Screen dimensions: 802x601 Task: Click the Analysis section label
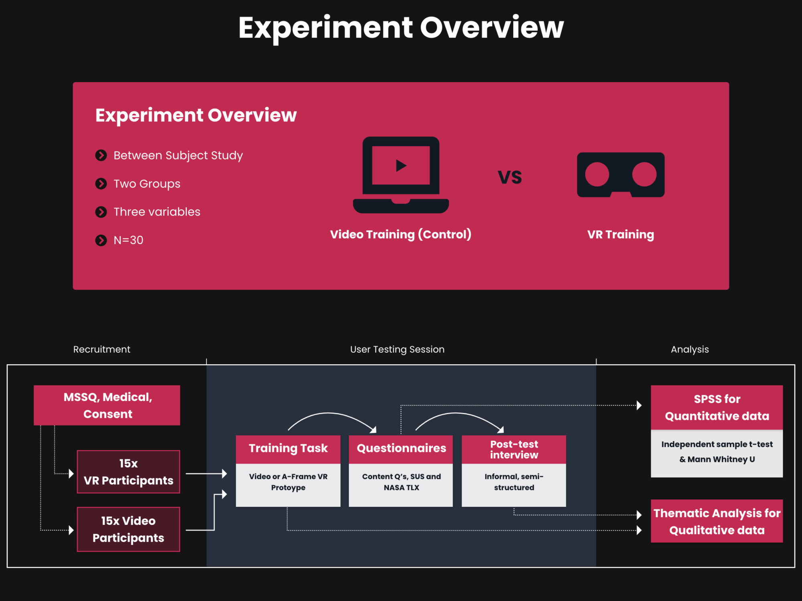tap(690, 349)
